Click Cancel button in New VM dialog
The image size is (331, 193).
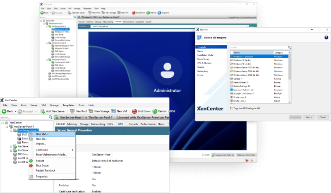point(322,117)
